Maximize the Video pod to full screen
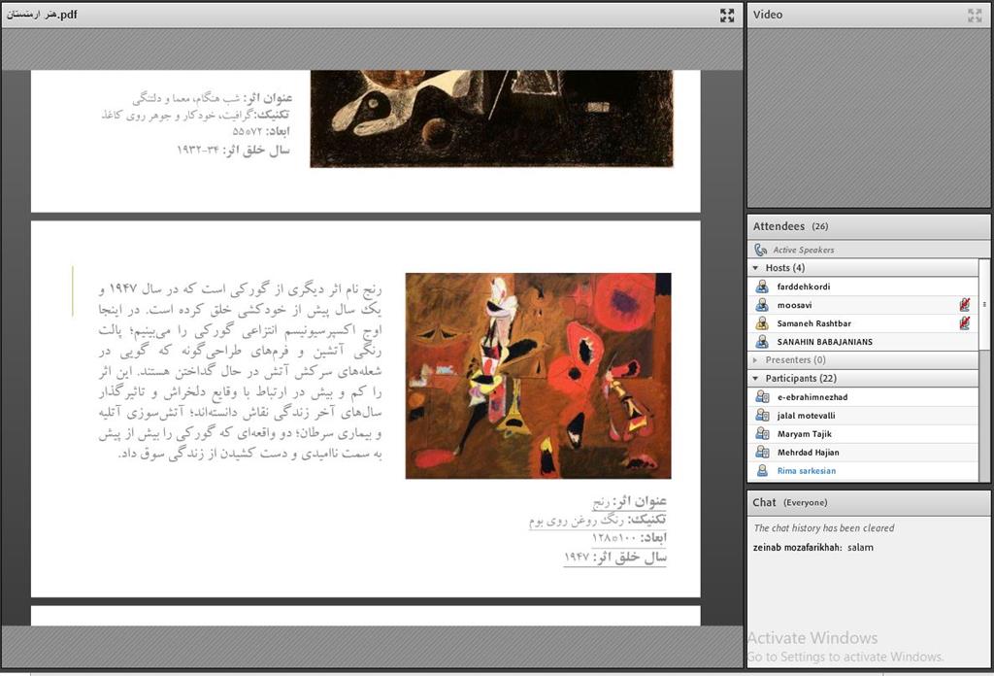This screenshot has width=994, height=676. point(975,16)
